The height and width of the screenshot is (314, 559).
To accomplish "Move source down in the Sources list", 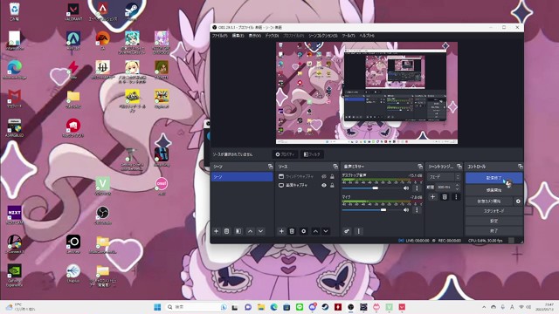I will [326, 231].
